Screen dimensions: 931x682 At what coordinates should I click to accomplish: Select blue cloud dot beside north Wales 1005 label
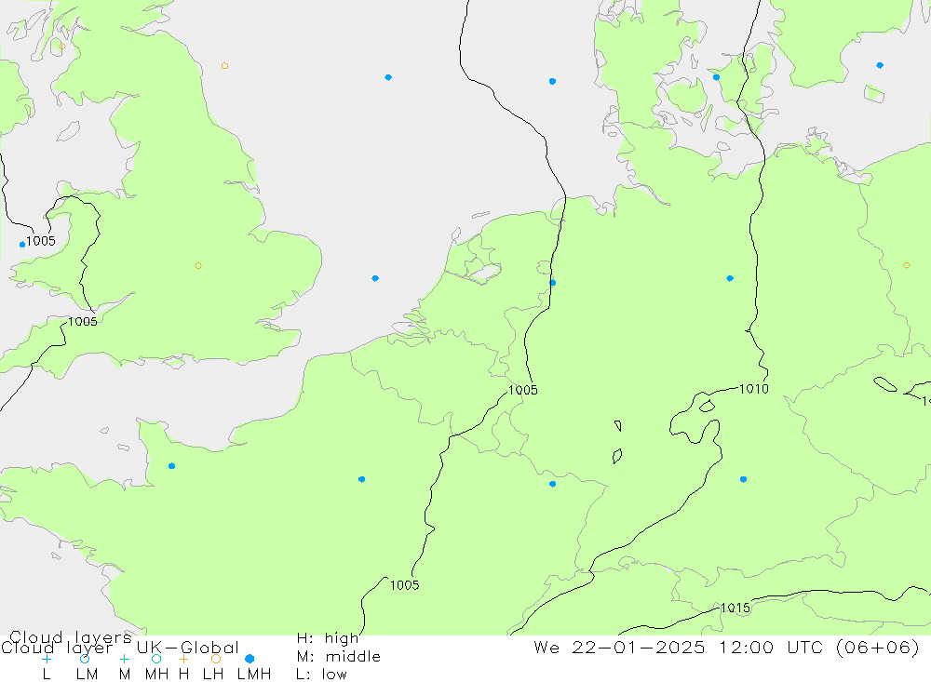[x=22, y=245]
